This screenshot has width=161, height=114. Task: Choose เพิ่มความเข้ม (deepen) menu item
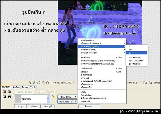click(x=102, y=43)
